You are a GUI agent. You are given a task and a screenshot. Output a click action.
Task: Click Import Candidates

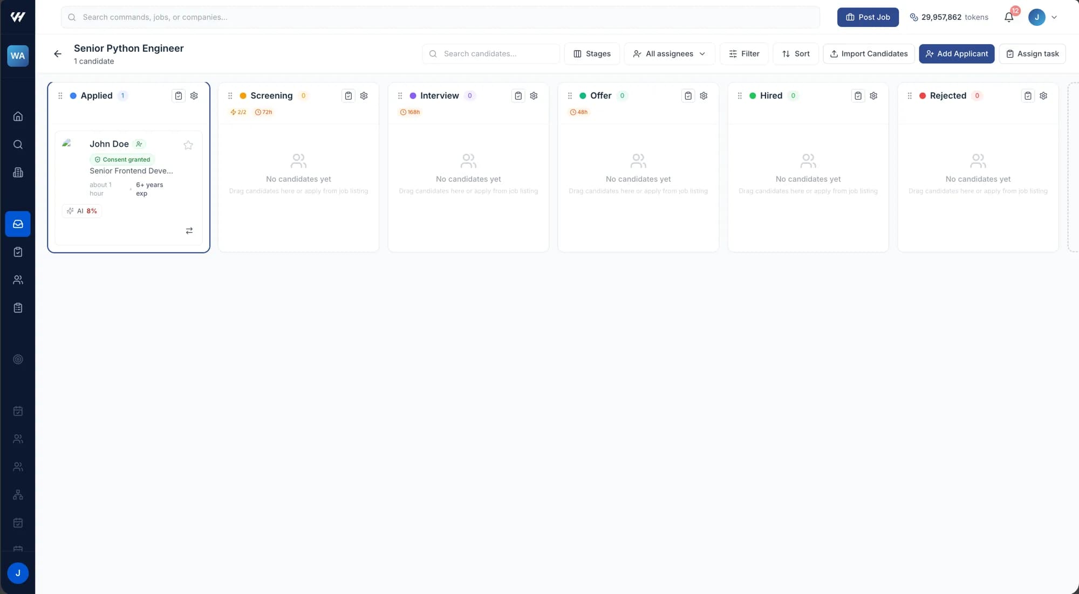(869, 54)
